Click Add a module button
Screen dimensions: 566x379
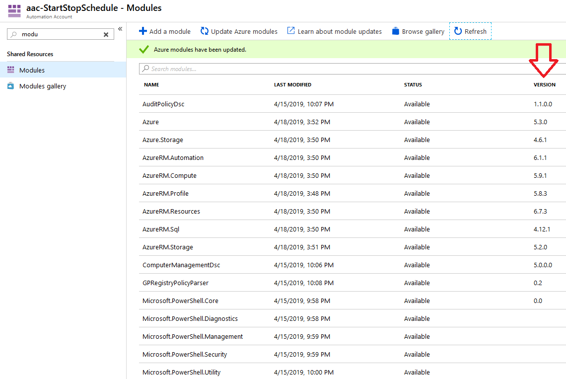click(x=165, y=31)
